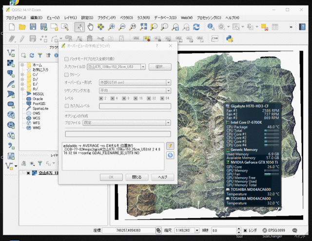The height and width of the screenshot is (241, 312).
Task: Activate the Identify Features tool
Action: click(x=211, y=27)
